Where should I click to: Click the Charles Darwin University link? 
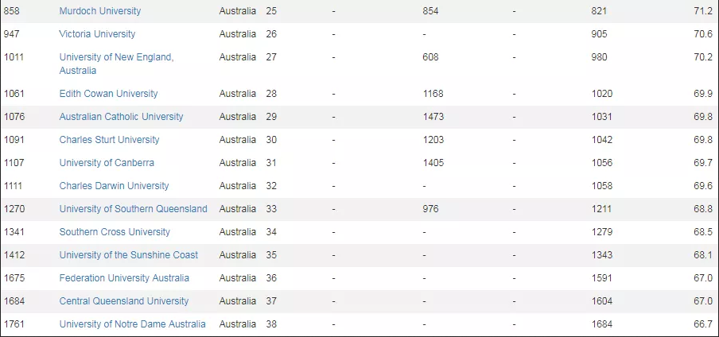coord(114,186)
